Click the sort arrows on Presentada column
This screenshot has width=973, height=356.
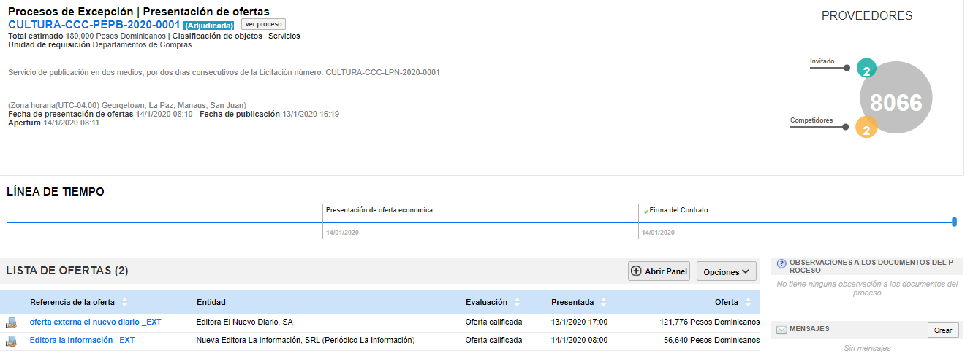coord(604,303)
